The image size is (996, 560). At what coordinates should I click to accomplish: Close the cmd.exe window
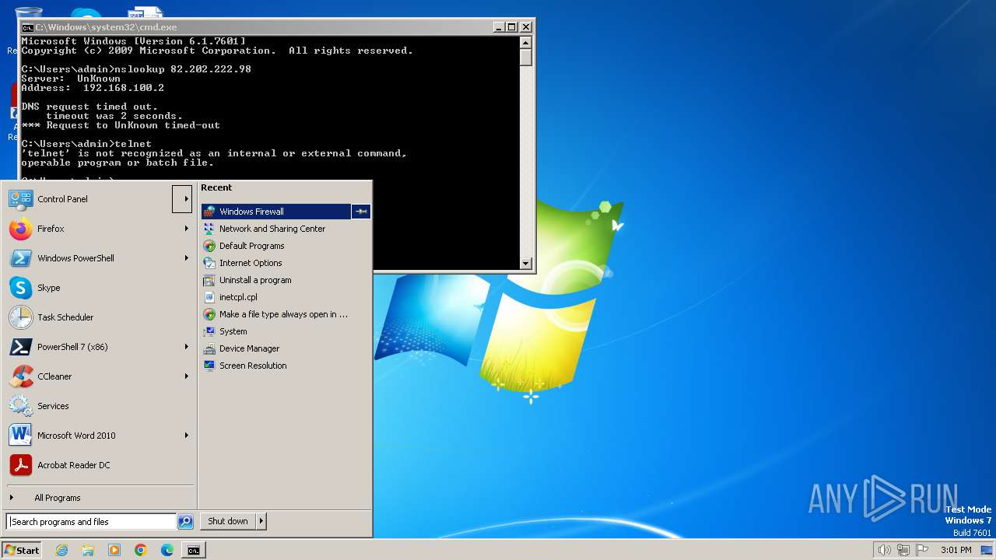click(525, 26)
